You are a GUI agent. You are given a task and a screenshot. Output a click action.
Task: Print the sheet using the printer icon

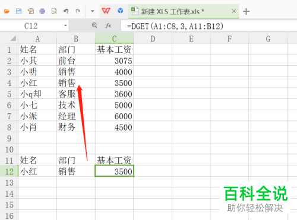42,11
